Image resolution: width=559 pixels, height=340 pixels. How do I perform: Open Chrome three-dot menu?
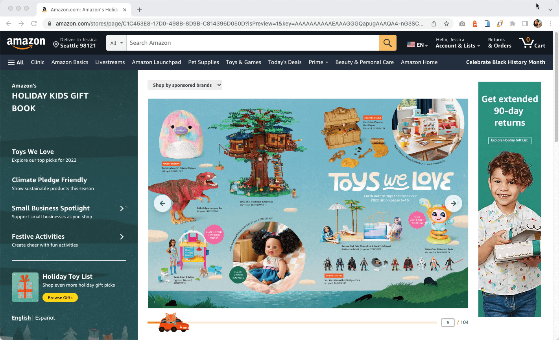[x=551, y=24]
